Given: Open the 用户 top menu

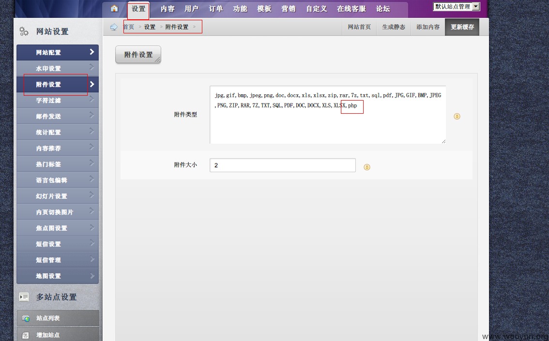Looking at the screenshot, I should pos(191,9).
